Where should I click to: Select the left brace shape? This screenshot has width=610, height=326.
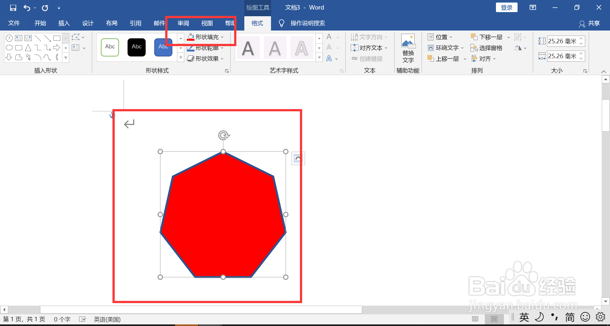tap(57, 57)
